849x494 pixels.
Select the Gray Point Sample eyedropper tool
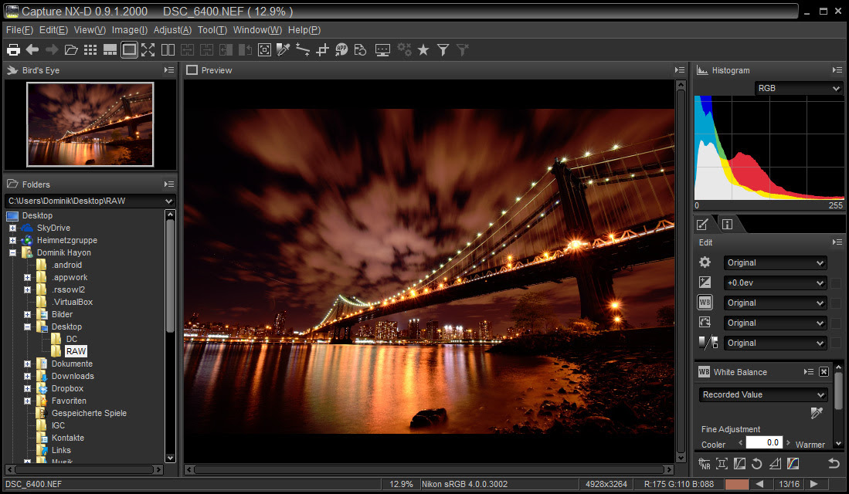[284, 49]
